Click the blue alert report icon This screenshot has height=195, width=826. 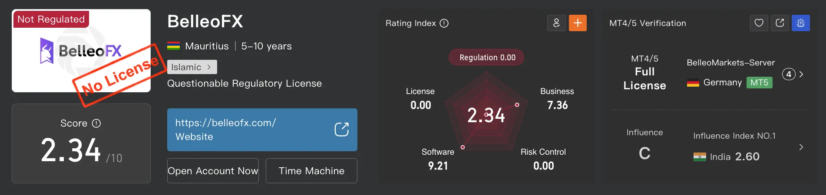(x=800, y=23)
